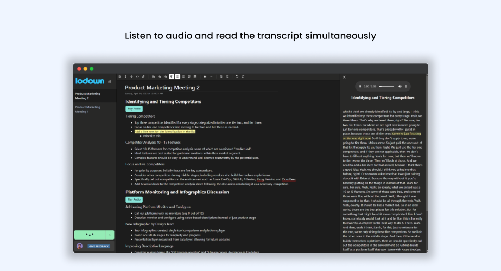Viewport: 501px width, 271px height.
Task: Insert an ordered list
Action: [183, 76]
